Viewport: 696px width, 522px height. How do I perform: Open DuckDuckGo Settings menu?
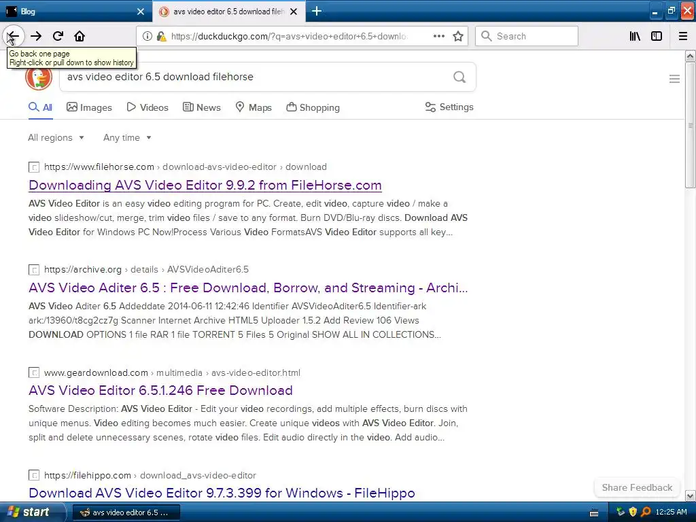[449, 107]
